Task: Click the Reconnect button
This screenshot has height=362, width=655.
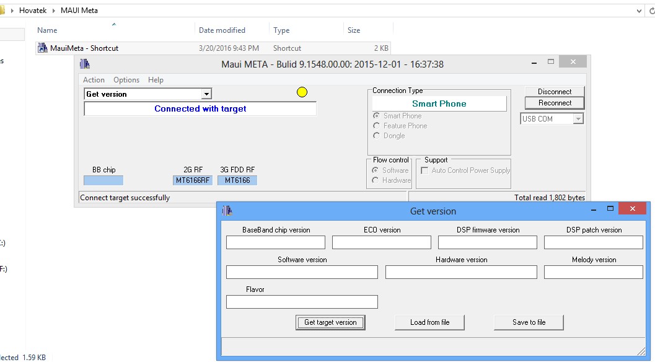Action: [x=553, y=103]
